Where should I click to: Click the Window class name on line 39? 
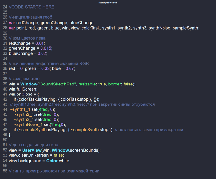coord(29,84)
